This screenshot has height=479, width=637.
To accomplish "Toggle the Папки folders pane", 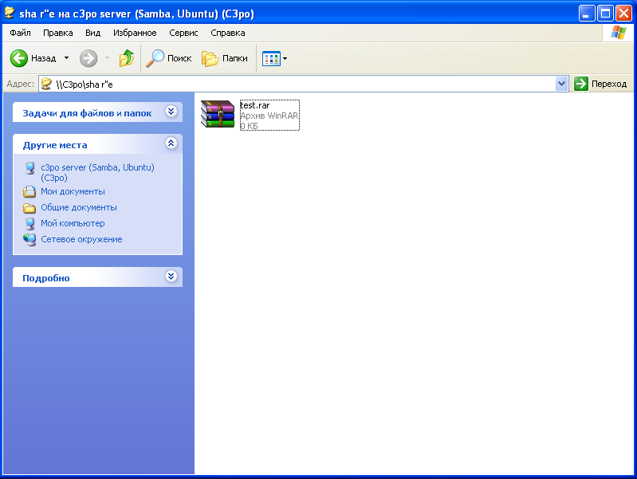I will click(225, 58).
